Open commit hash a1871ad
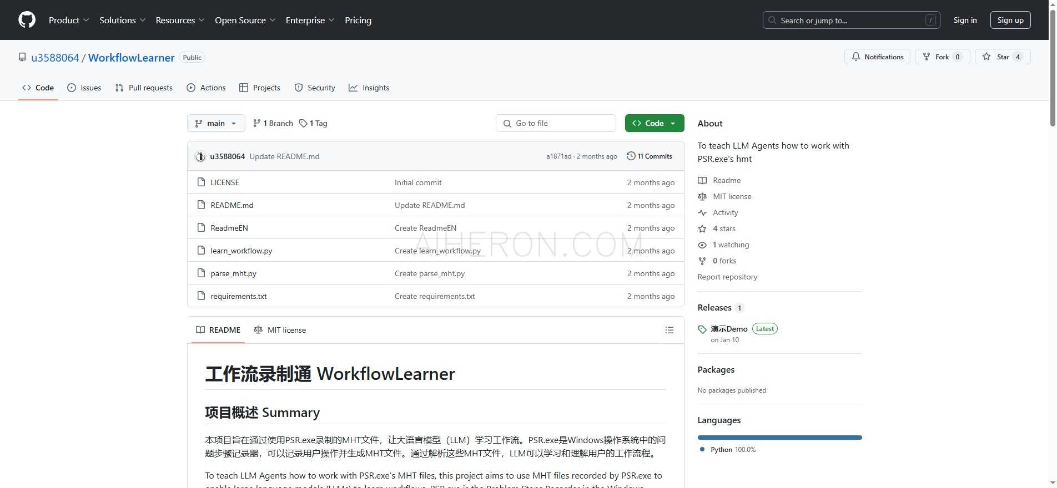Screen dimensions: 1057x488 pos(558,156)
